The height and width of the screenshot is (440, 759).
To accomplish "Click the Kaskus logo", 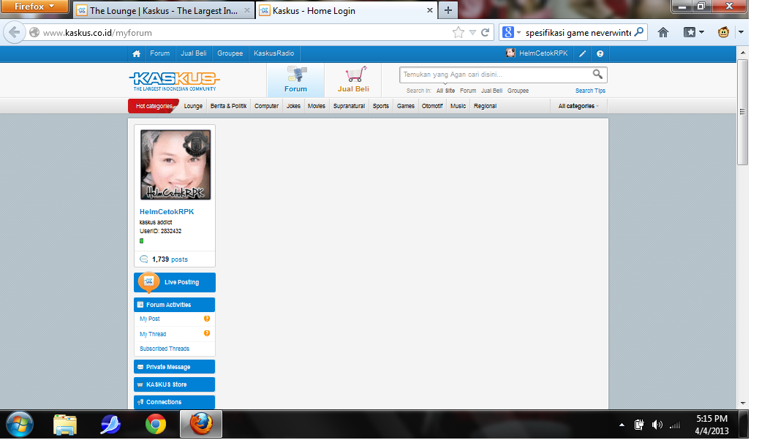I will tap(174, 81).
